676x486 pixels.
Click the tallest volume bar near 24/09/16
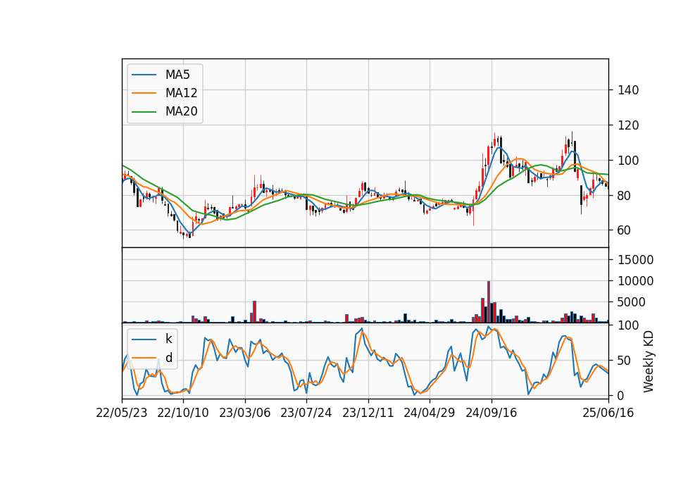click(489, 302)
